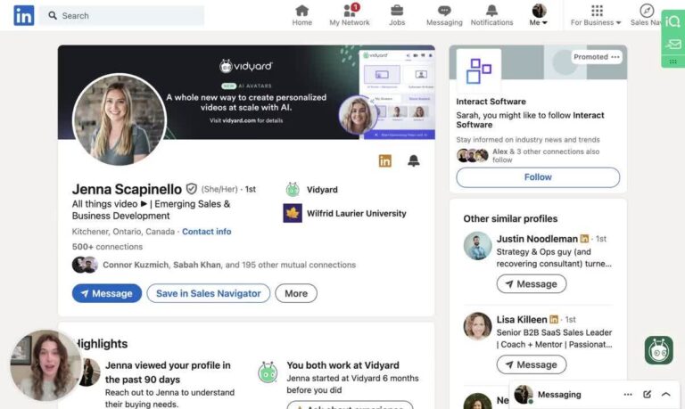Click Message button on Jenna's profile

click(106, 293)
